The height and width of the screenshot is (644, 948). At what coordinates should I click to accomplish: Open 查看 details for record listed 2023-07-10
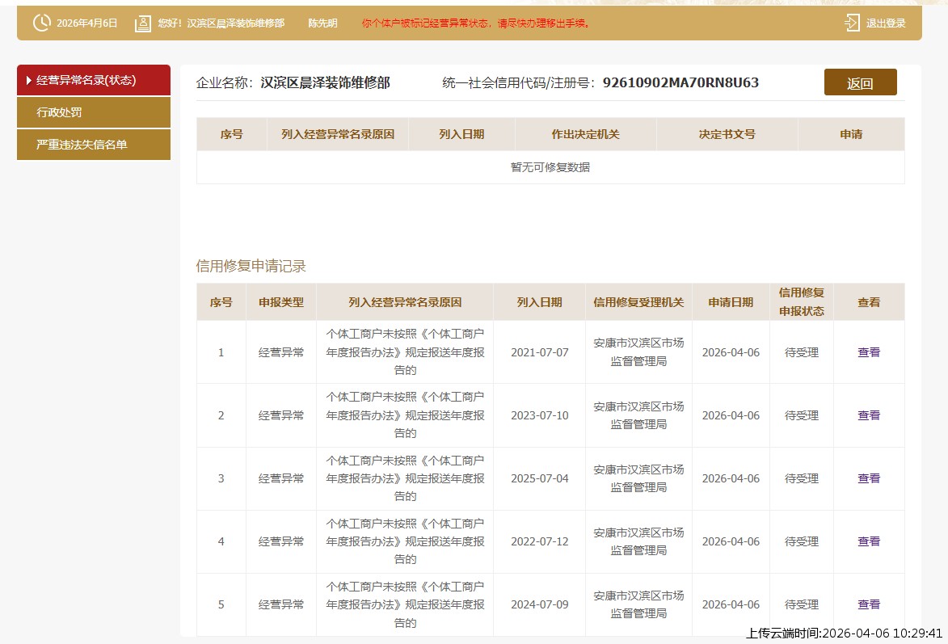click(868, 415)
